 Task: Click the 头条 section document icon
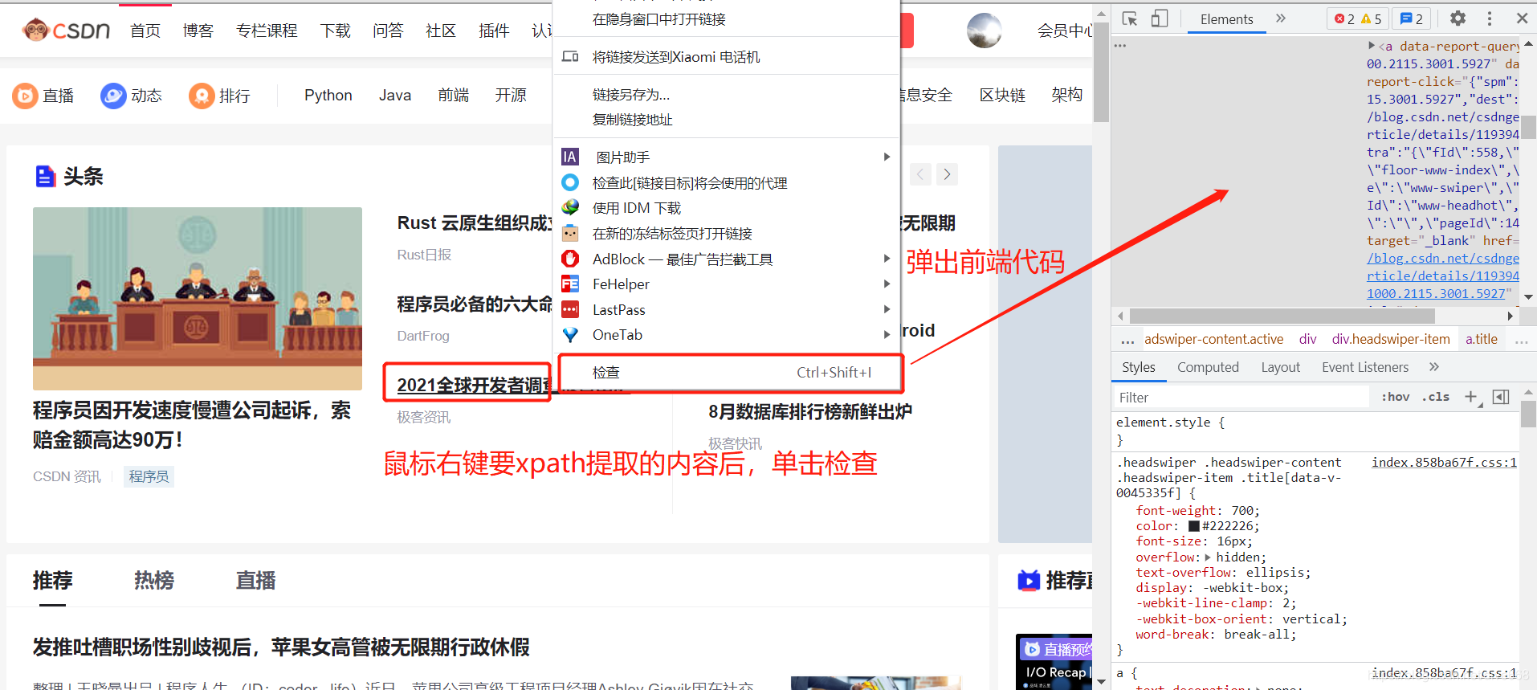coord(45,176)
